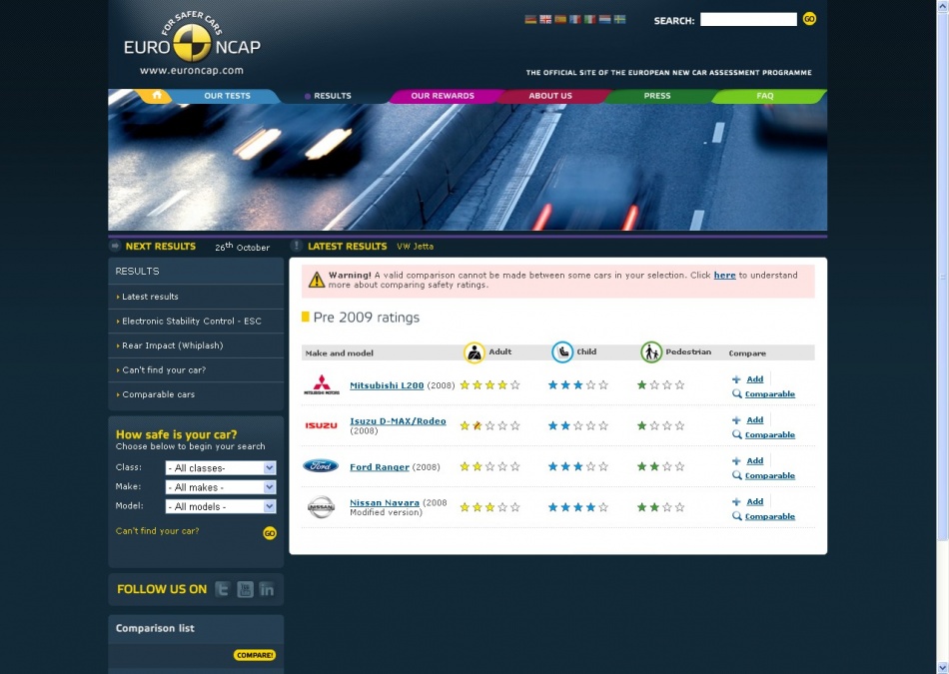This screenshot has width=949, height=674.
Task: Select the UK flag for English
Action: [x=545, y=19]
